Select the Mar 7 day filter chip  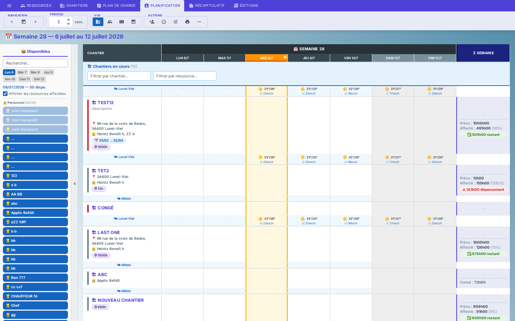(x=22, y=72)
